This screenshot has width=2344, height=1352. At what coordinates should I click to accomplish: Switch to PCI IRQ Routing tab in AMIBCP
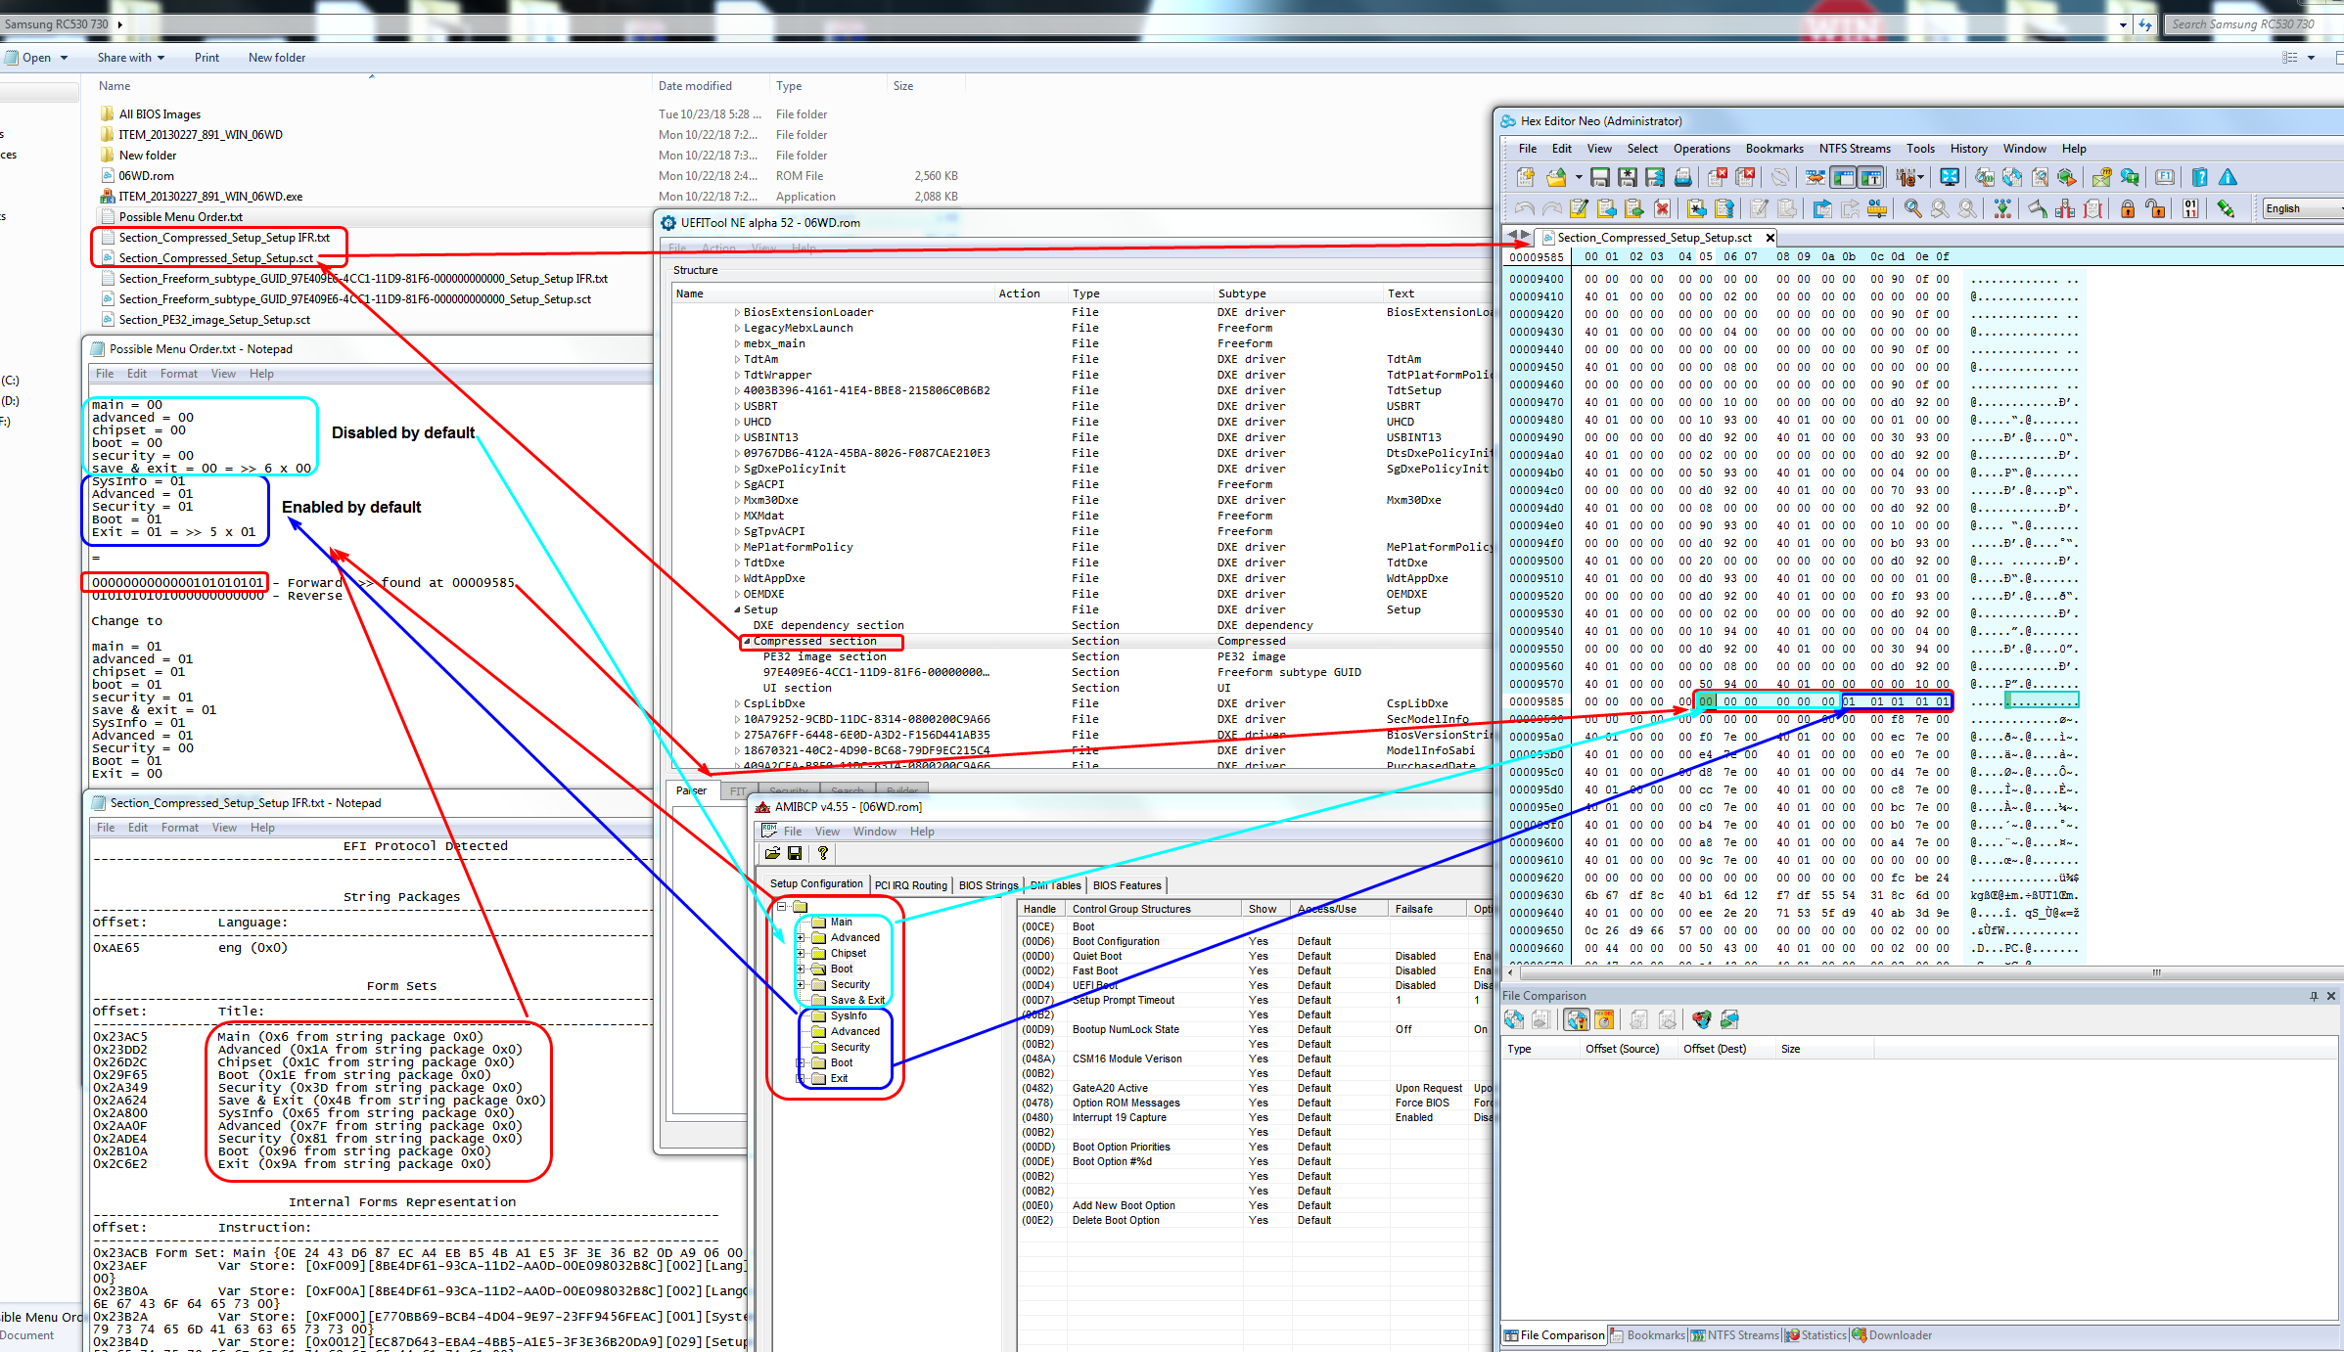pos(910,885)
